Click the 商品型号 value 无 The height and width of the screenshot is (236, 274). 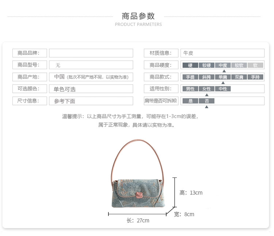(58, 65)
